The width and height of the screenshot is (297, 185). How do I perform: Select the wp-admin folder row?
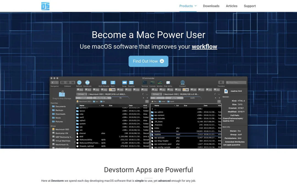tap(186, 112)
